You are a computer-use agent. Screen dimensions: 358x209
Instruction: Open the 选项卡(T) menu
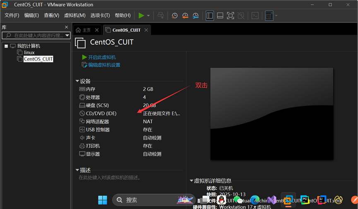(100, 15)
